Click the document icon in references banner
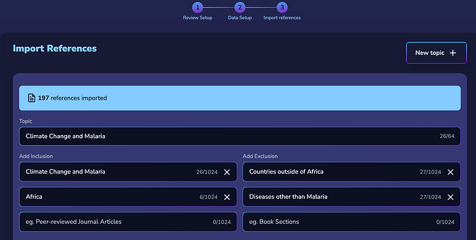 coord(31,98)
